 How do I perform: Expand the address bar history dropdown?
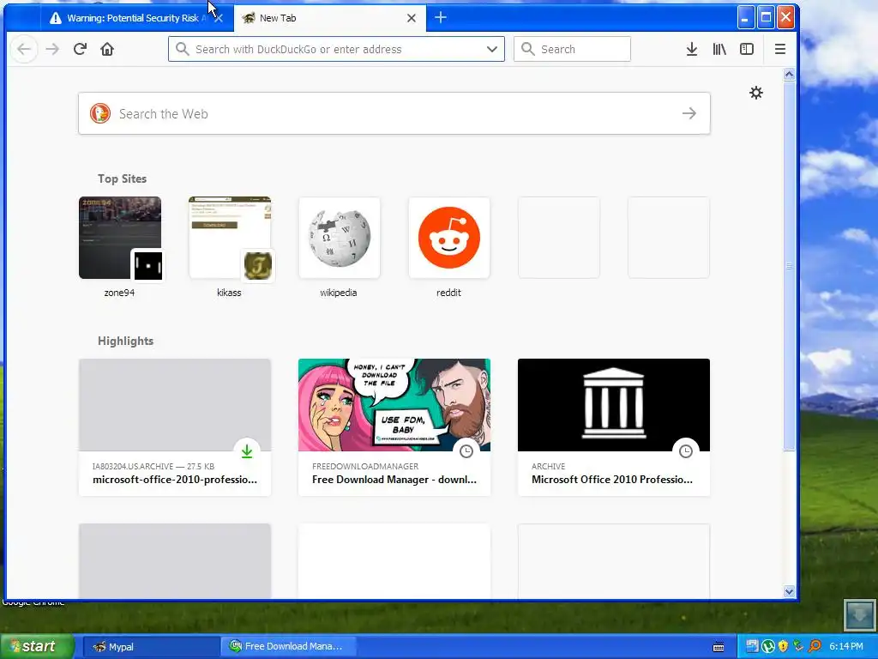[492, 49]
